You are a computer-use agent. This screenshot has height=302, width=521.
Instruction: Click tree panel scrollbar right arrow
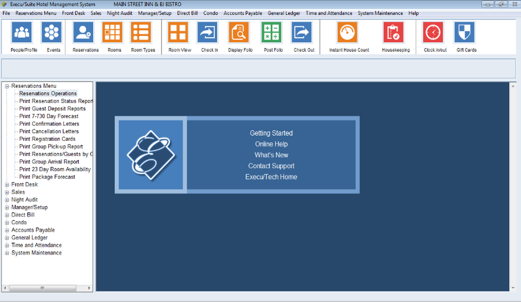click(89, 288)
